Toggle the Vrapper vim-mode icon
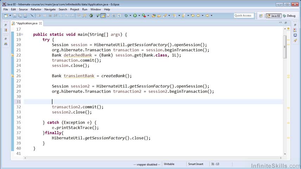Viewport: 301px width, 169px height. (x=91, y=15)
